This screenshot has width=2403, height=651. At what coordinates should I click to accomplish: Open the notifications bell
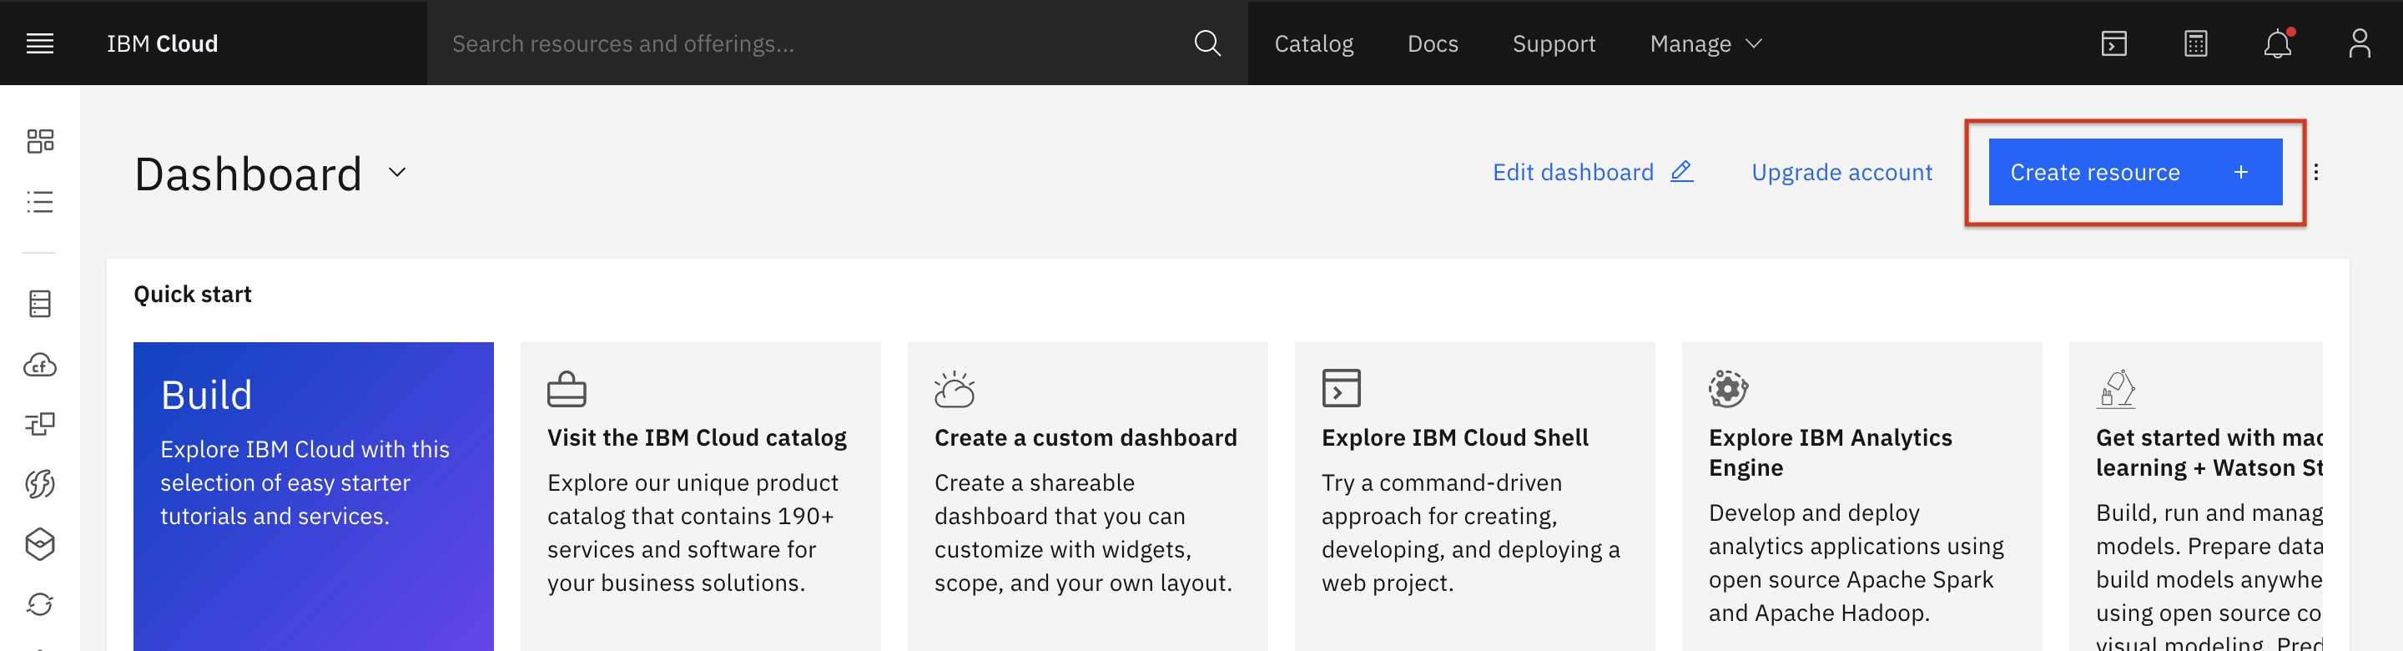(2277, 44)
